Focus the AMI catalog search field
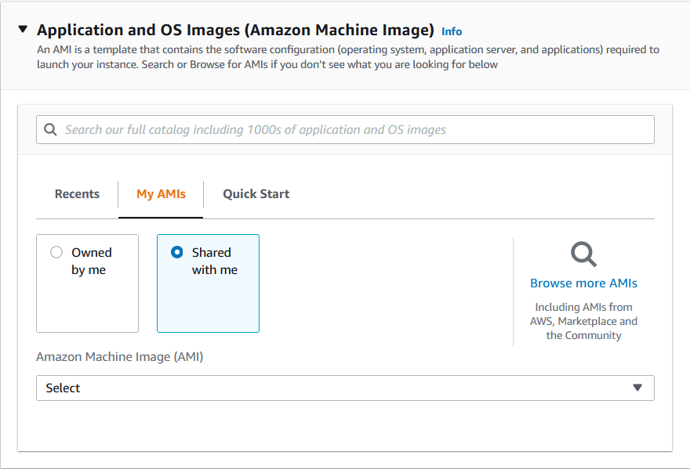Viewport: 690px width, 469px height. (345, 130)
